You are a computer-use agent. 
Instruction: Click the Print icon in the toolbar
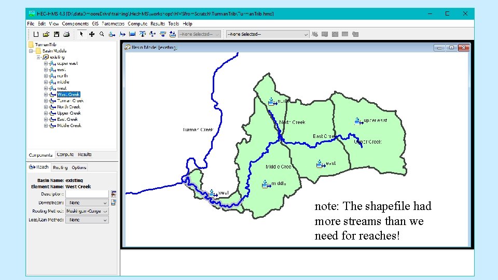66,34
